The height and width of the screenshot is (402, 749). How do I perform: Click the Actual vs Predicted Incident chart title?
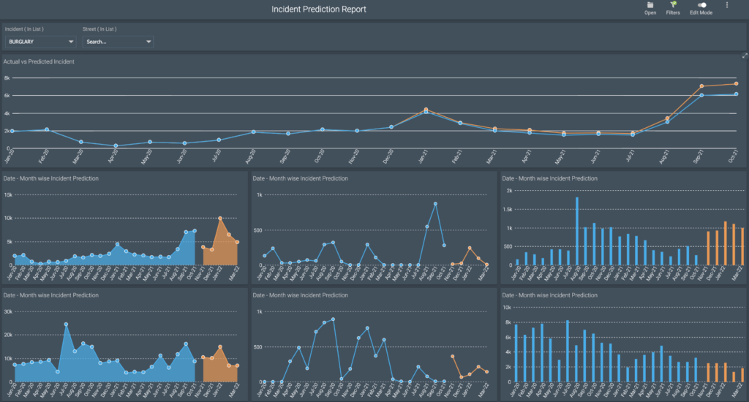pyautogui.click(x=39, y=61)
